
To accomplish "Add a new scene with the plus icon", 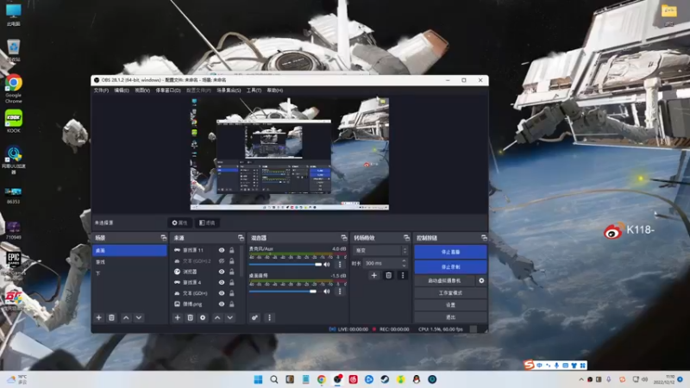I will [98, 317].
